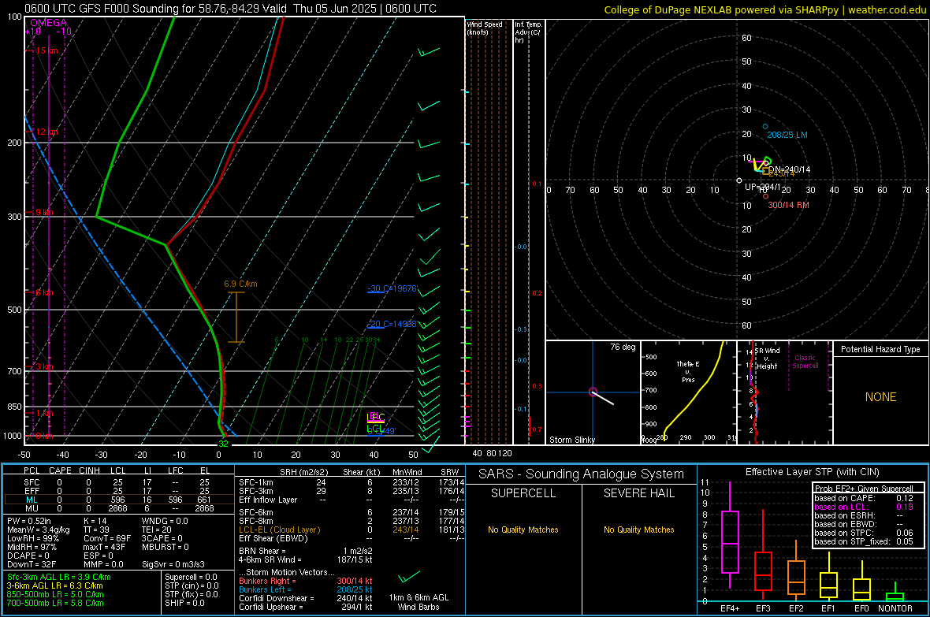Image resolution: width=930 pixels, height=617 pixels.
Task: Click the Potential Hazard Type header
Action: pos(880,349)
